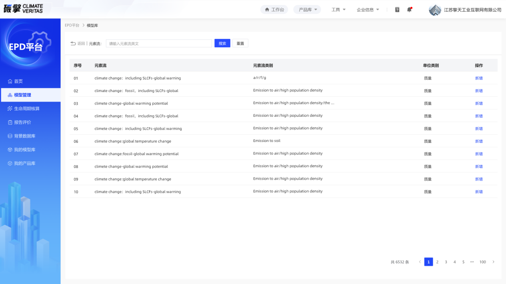Expand the 工具 dropdown menu

[338, 10]
